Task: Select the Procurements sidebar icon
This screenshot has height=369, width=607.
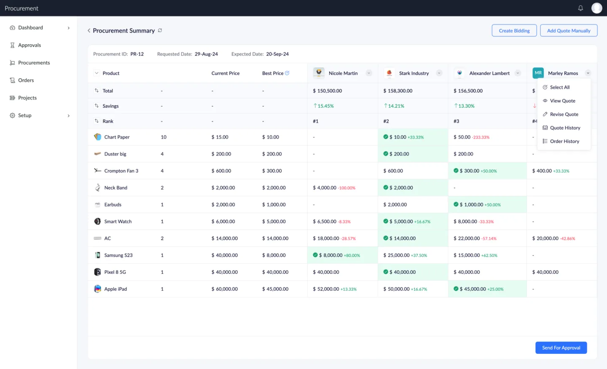Action: 12,62
